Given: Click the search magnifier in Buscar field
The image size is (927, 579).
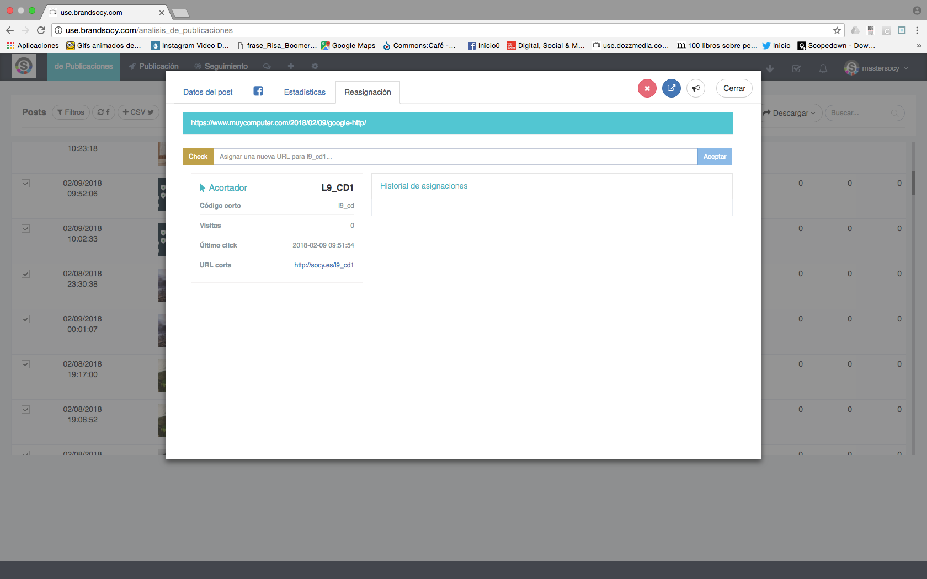Looking at the screenshot, I should coord(894,113).
